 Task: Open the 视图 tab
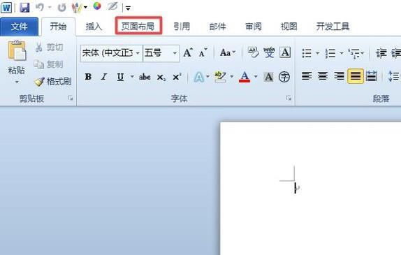coord(289,27)
